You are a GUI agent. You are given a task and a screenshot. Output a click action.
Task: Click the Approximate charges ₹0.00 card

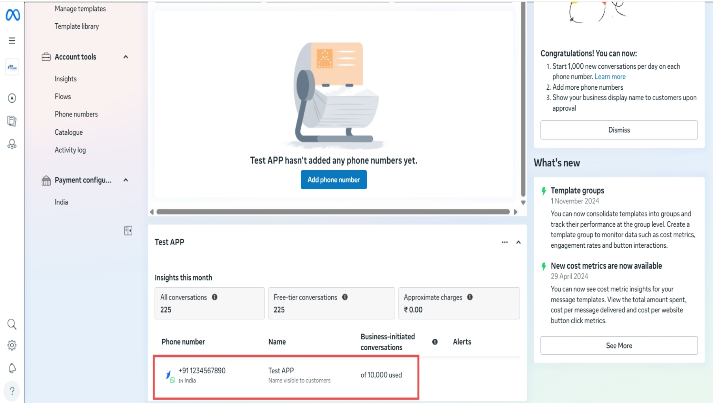pyautogui.click(x=459, y=303)
